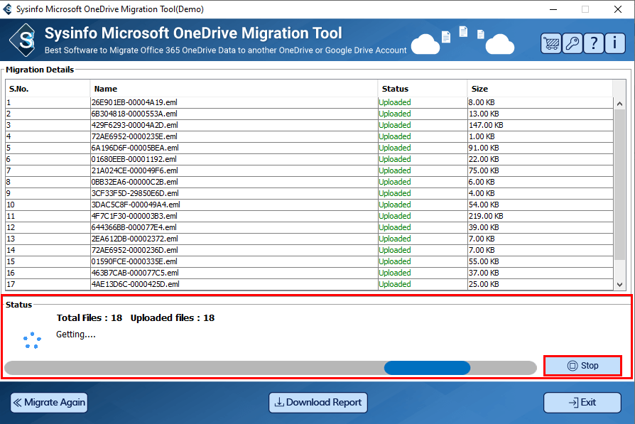Viewport: 635px width, 424px height.
Task: Download the migration report
Action: 317,402
